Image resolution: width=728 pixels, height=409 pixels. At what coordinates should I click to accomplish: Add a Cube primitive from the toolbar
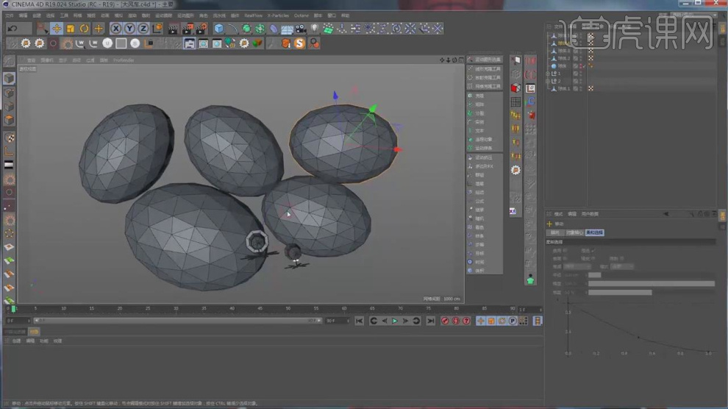tap(219, 29)
